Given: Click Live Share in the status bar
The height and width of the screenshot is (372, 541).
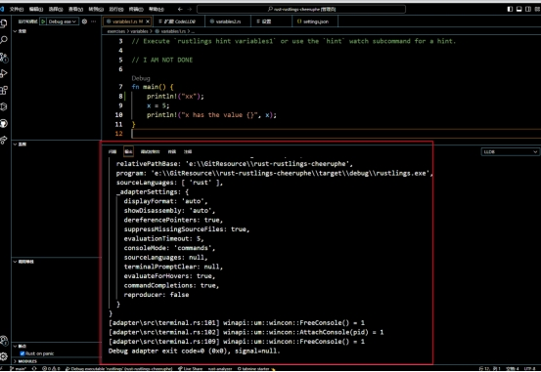Looking at the screenshot, I should coord(191,368).
